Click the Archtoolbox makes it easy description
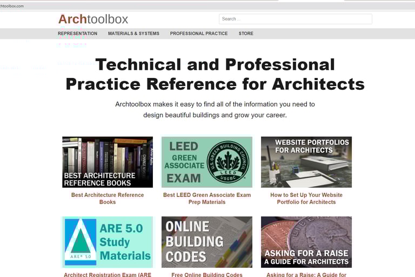 [215, 109]
